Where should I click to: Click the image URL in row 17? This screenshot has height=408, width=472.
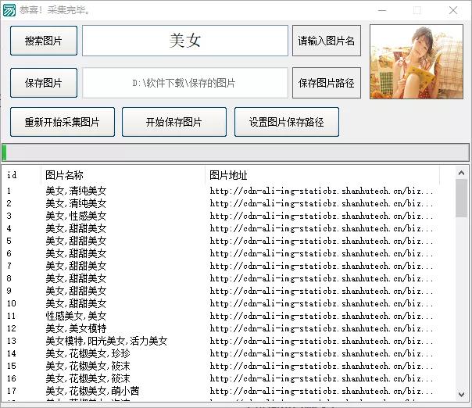[x=321, y=391]
